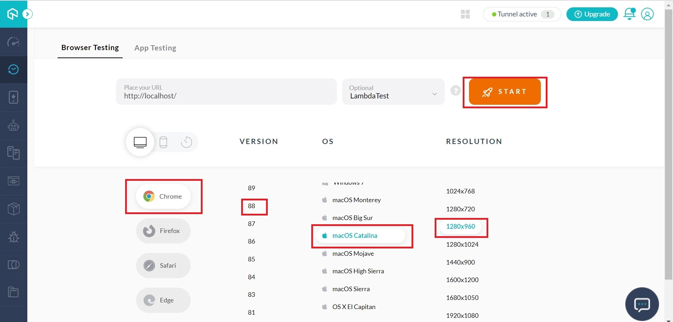Select the dual-device LT Browser sidebar icon
Image resolution: width=673 pixels, height=322 pixels.
[x=13, y=265]
